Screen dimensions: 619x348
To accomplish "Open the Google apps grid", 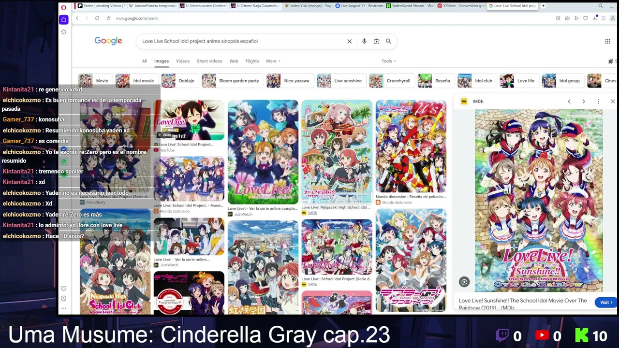I will 607,41.
